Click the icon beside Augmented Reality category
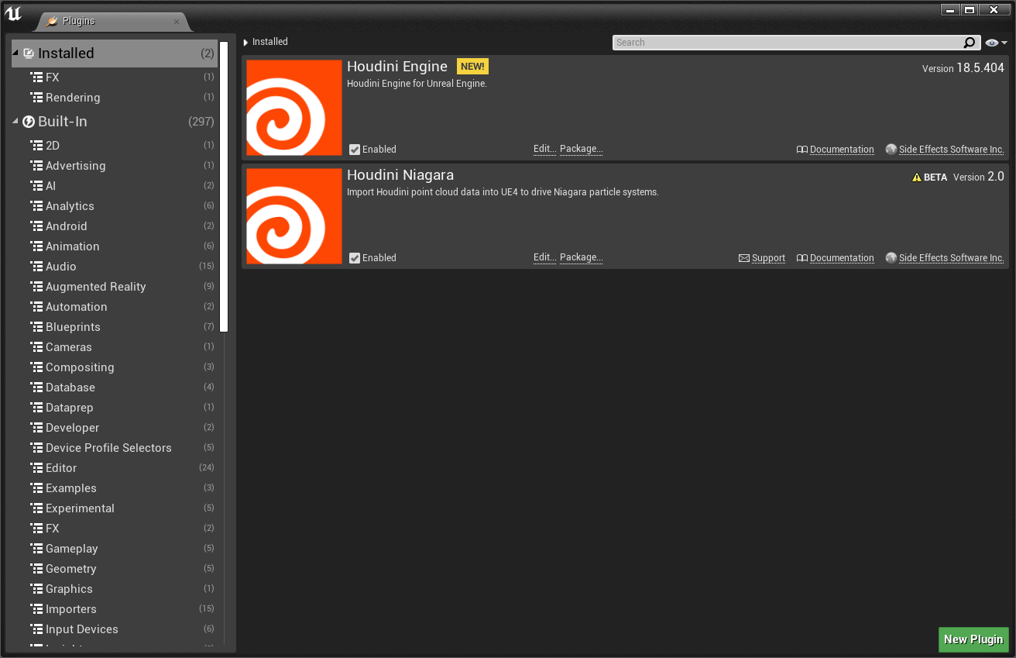 (36, 287)
